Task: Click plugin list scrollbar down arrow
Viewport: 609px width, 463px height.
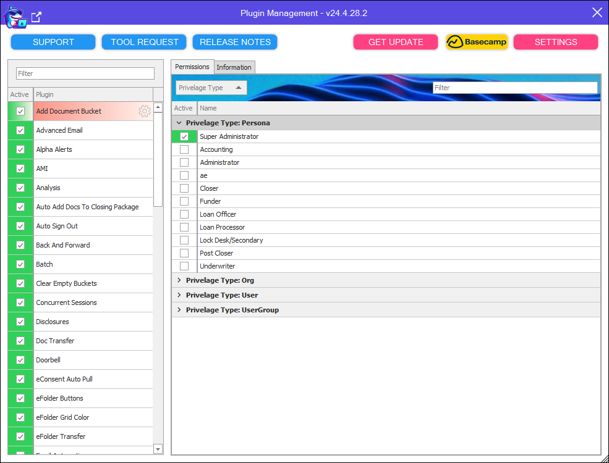Action: 158,449
